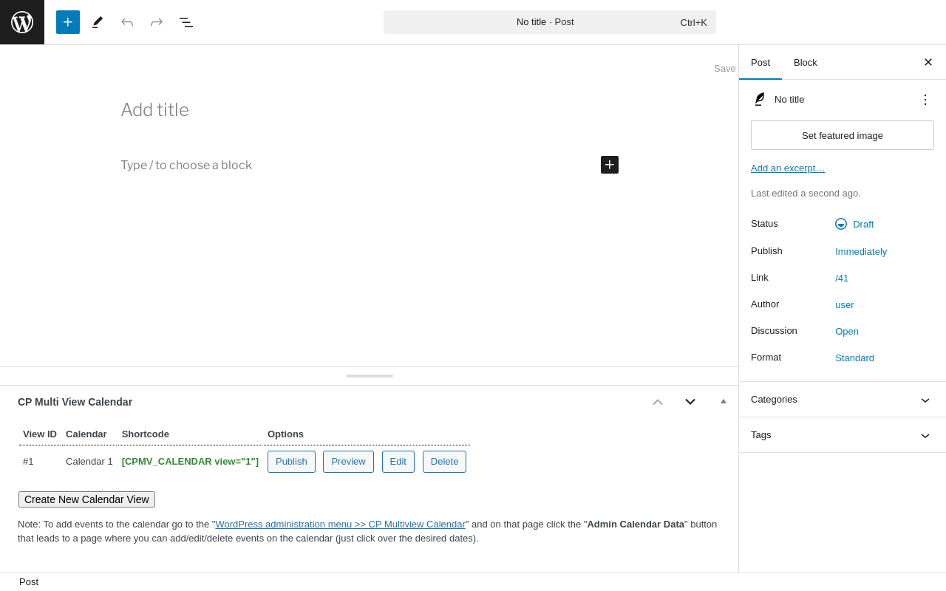Screen dimensions: 946x591
Task: Click Set featured image
Action: pos(843,135)
